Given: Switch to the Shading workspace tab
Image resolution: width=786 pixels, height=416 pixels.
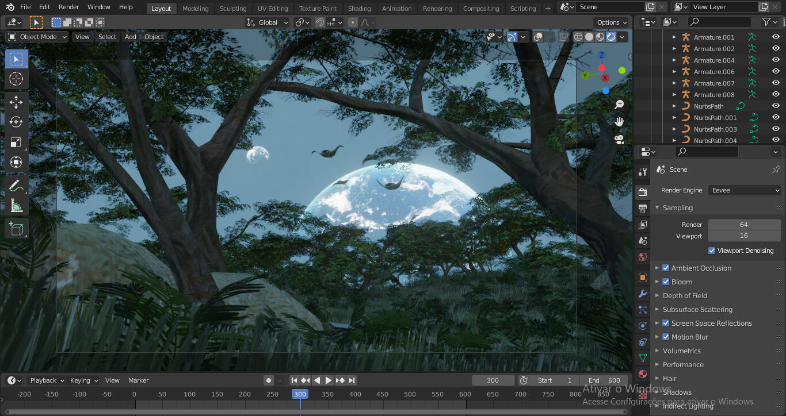Looking at the screenshot, I should tap(359, 8).
